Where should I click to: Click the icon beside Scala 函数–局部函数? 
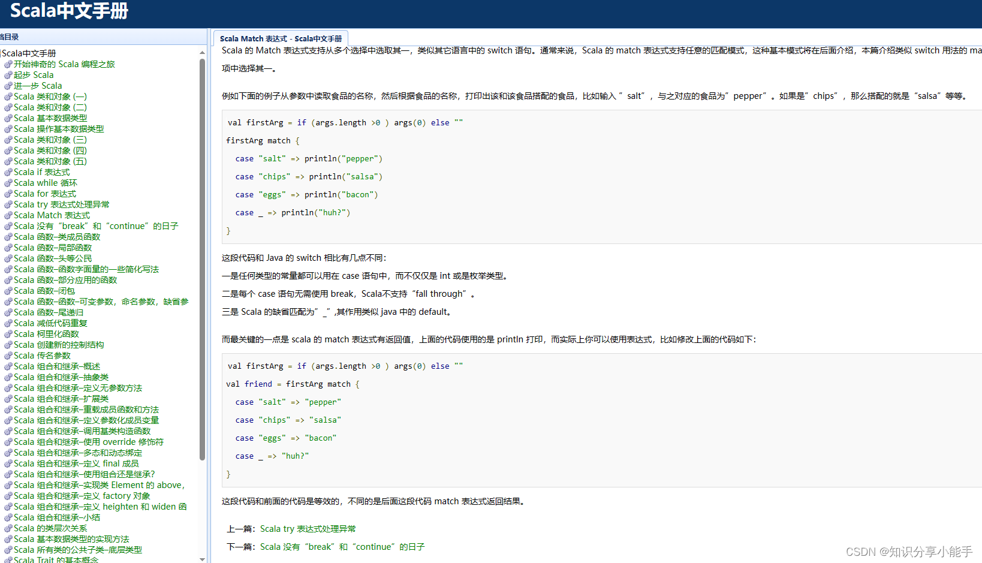(8, 248)
